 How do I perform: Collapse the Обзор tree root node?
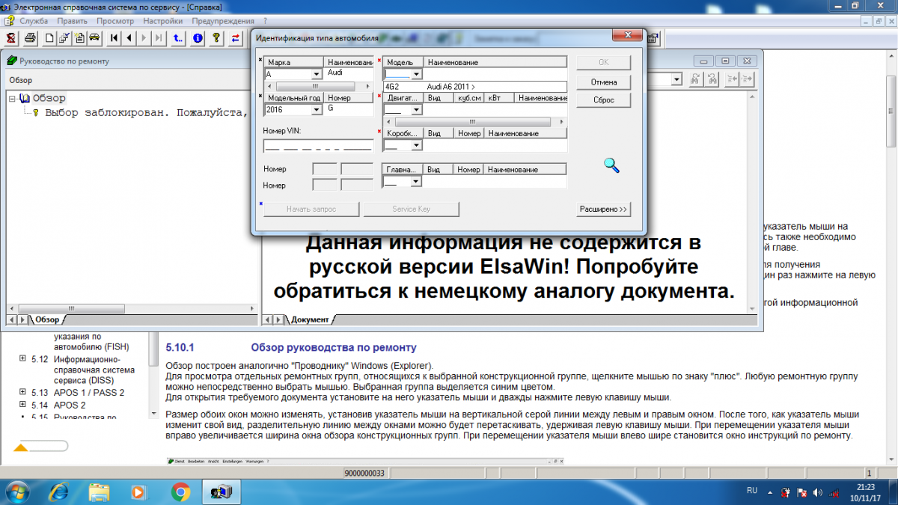[x=13, y=98]
